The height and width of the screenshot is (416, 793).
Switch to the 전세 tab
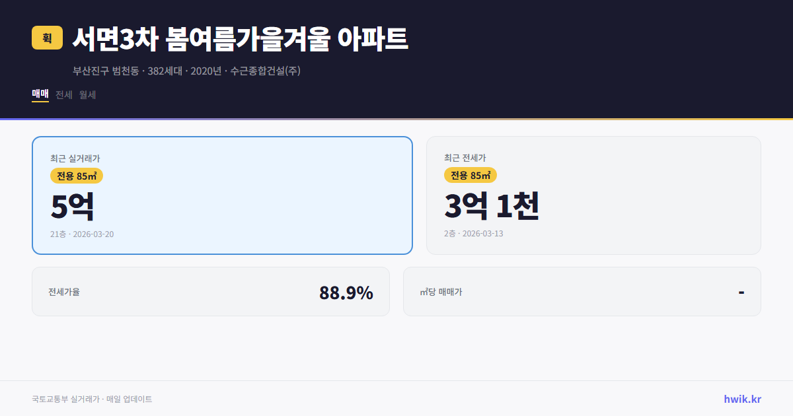pos(63,94)
